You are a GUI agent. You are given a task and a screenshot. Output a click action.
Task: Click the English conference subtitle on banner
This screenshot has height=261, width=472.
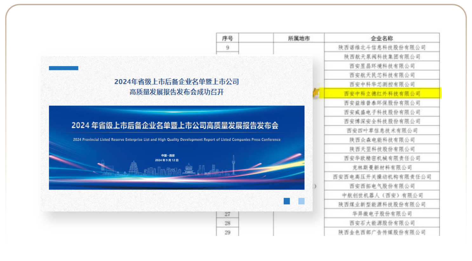tap(176, 139)
